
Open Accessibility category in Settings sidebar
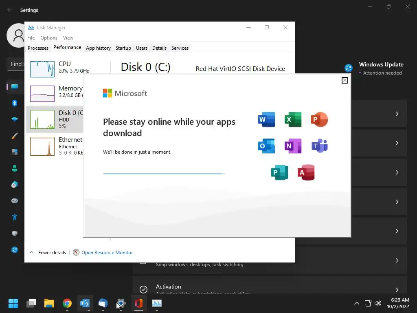(x=15, y=217)
